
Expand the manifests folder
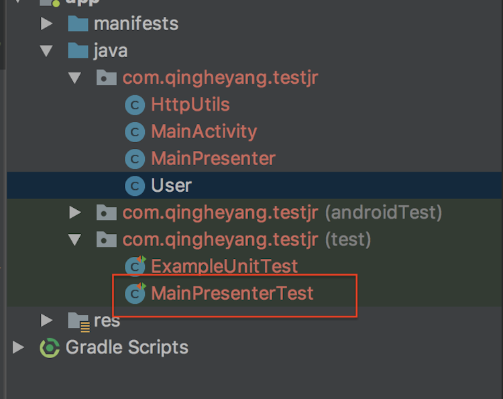46,24
